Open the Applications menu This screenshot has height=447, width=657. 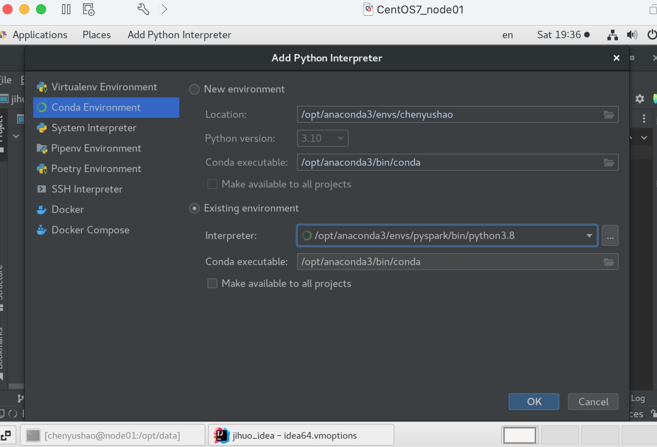click(x=40, y=35)
